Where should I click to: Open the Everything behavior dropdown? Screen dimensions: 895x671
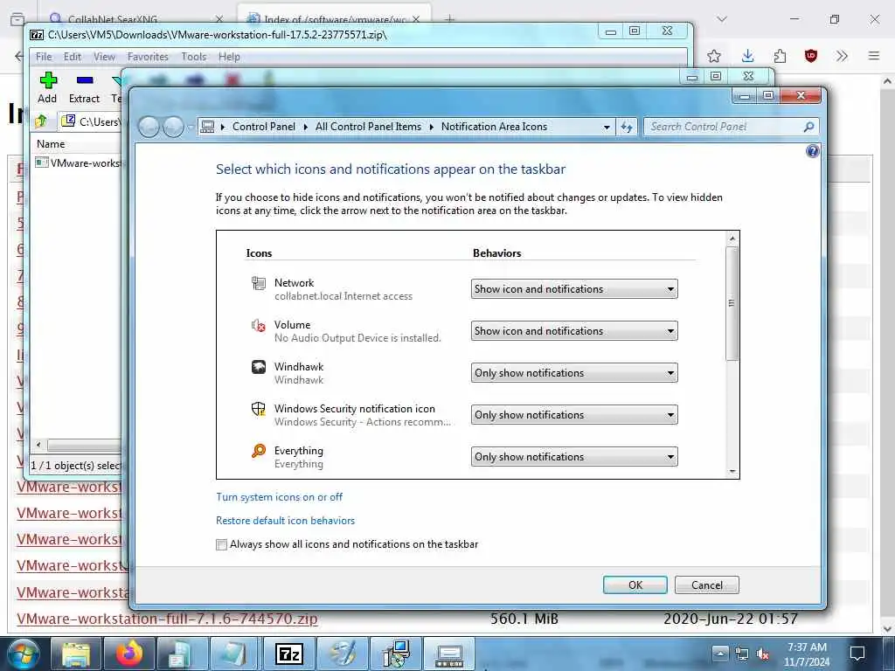click(574, 456)
